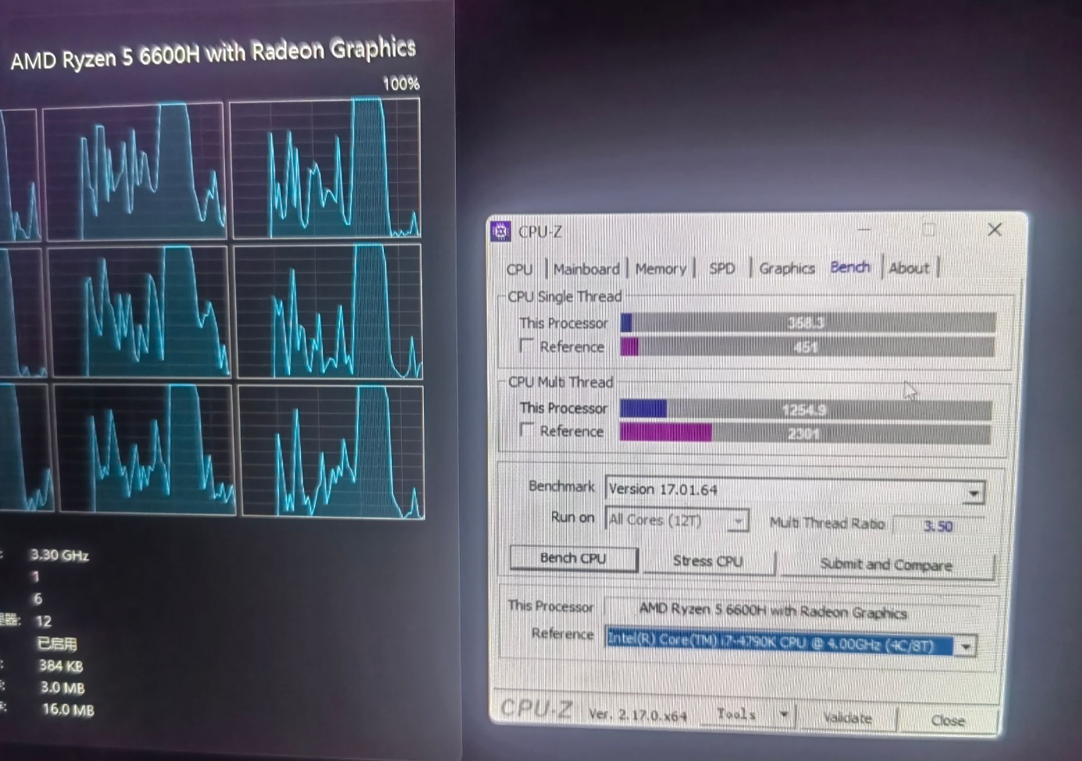Click top-right core graph in Task Manager
This screenshot has width=1082, height=761.
pyautogui.click(x=325, y=168)
